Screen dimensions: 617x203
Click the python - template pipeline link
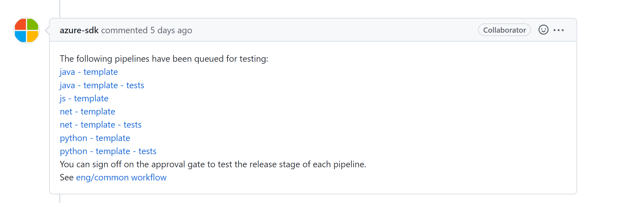tap(95, 138)
